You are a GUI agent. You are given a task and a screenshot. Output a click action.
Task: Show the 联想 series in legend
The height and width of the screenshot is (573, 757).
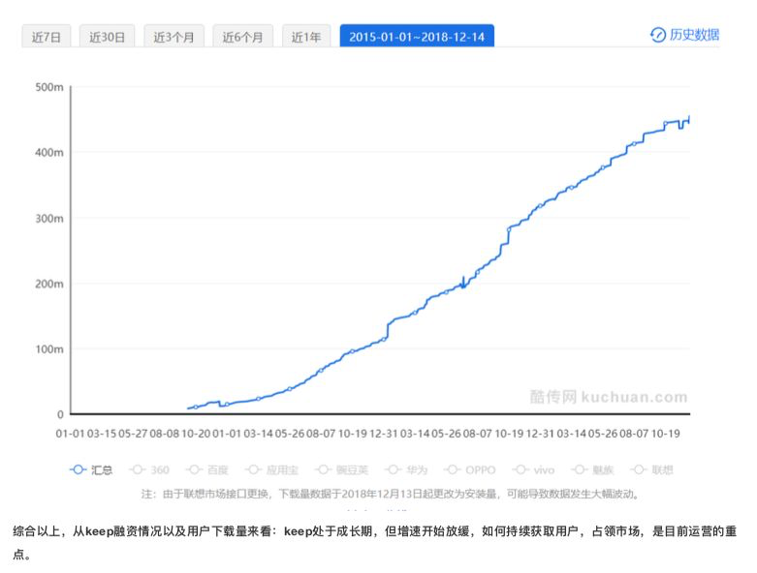pyautogui.click(x=651, y=469)
